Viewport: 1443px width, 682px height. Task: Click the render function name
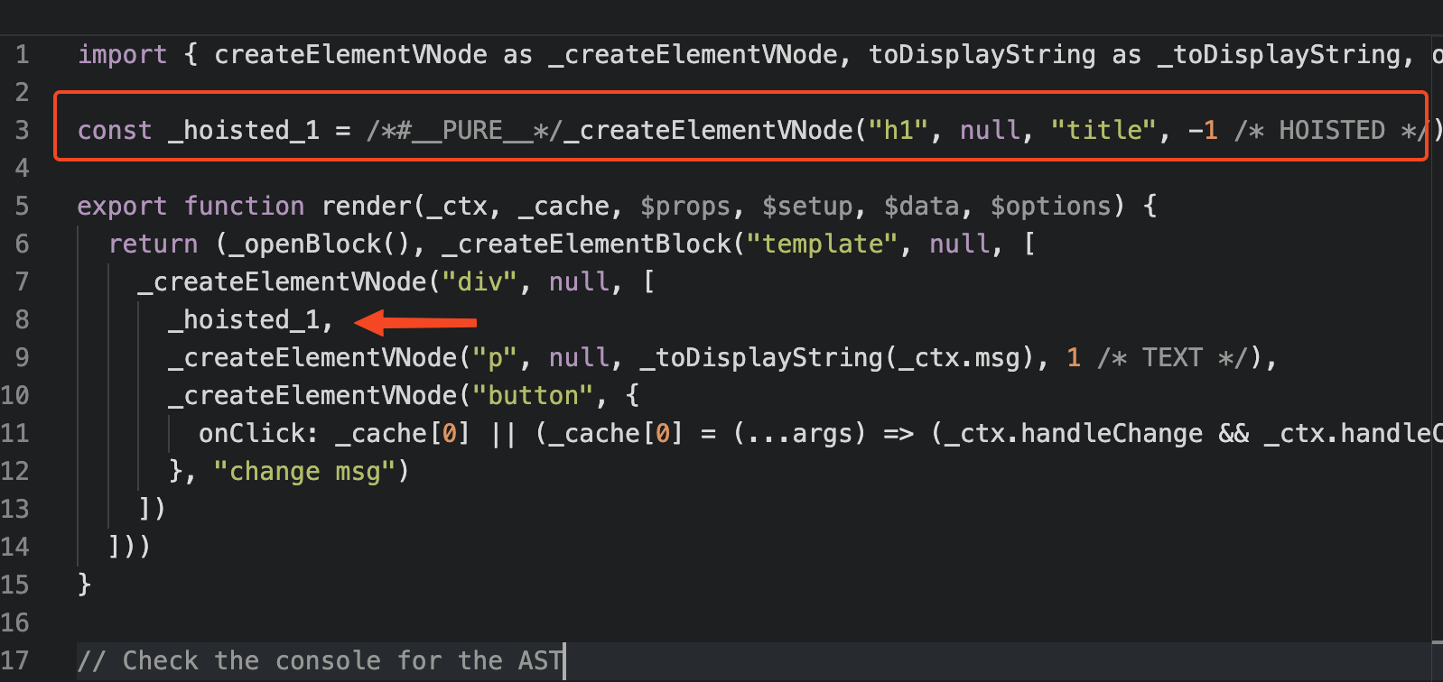367,207
